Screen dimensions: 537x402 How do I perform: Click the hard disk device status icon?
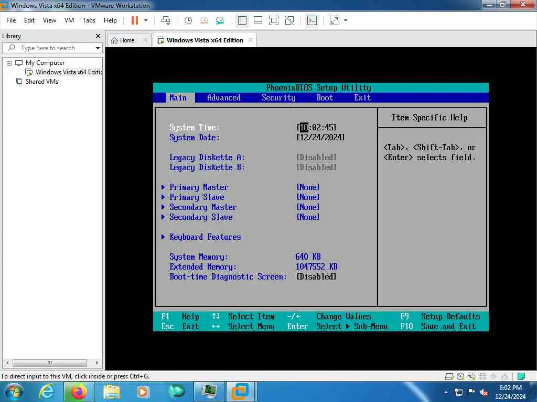point(449,376)
